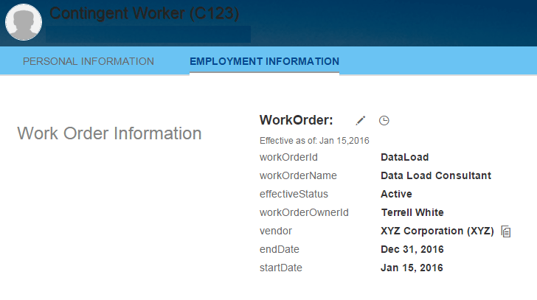537x300 pixels.
Task: Click the workOrderOwnerId field label
Action: tap(304, 212)
